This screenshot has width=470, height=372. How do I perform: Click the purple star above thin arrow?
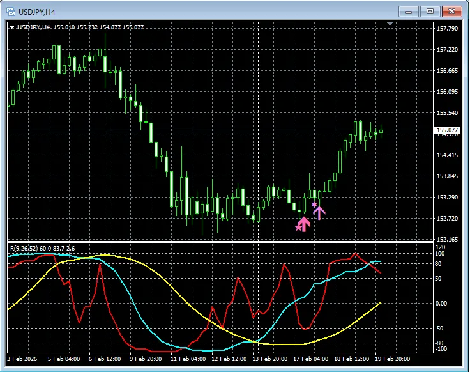pyautogui.click(x=314, y=205)
